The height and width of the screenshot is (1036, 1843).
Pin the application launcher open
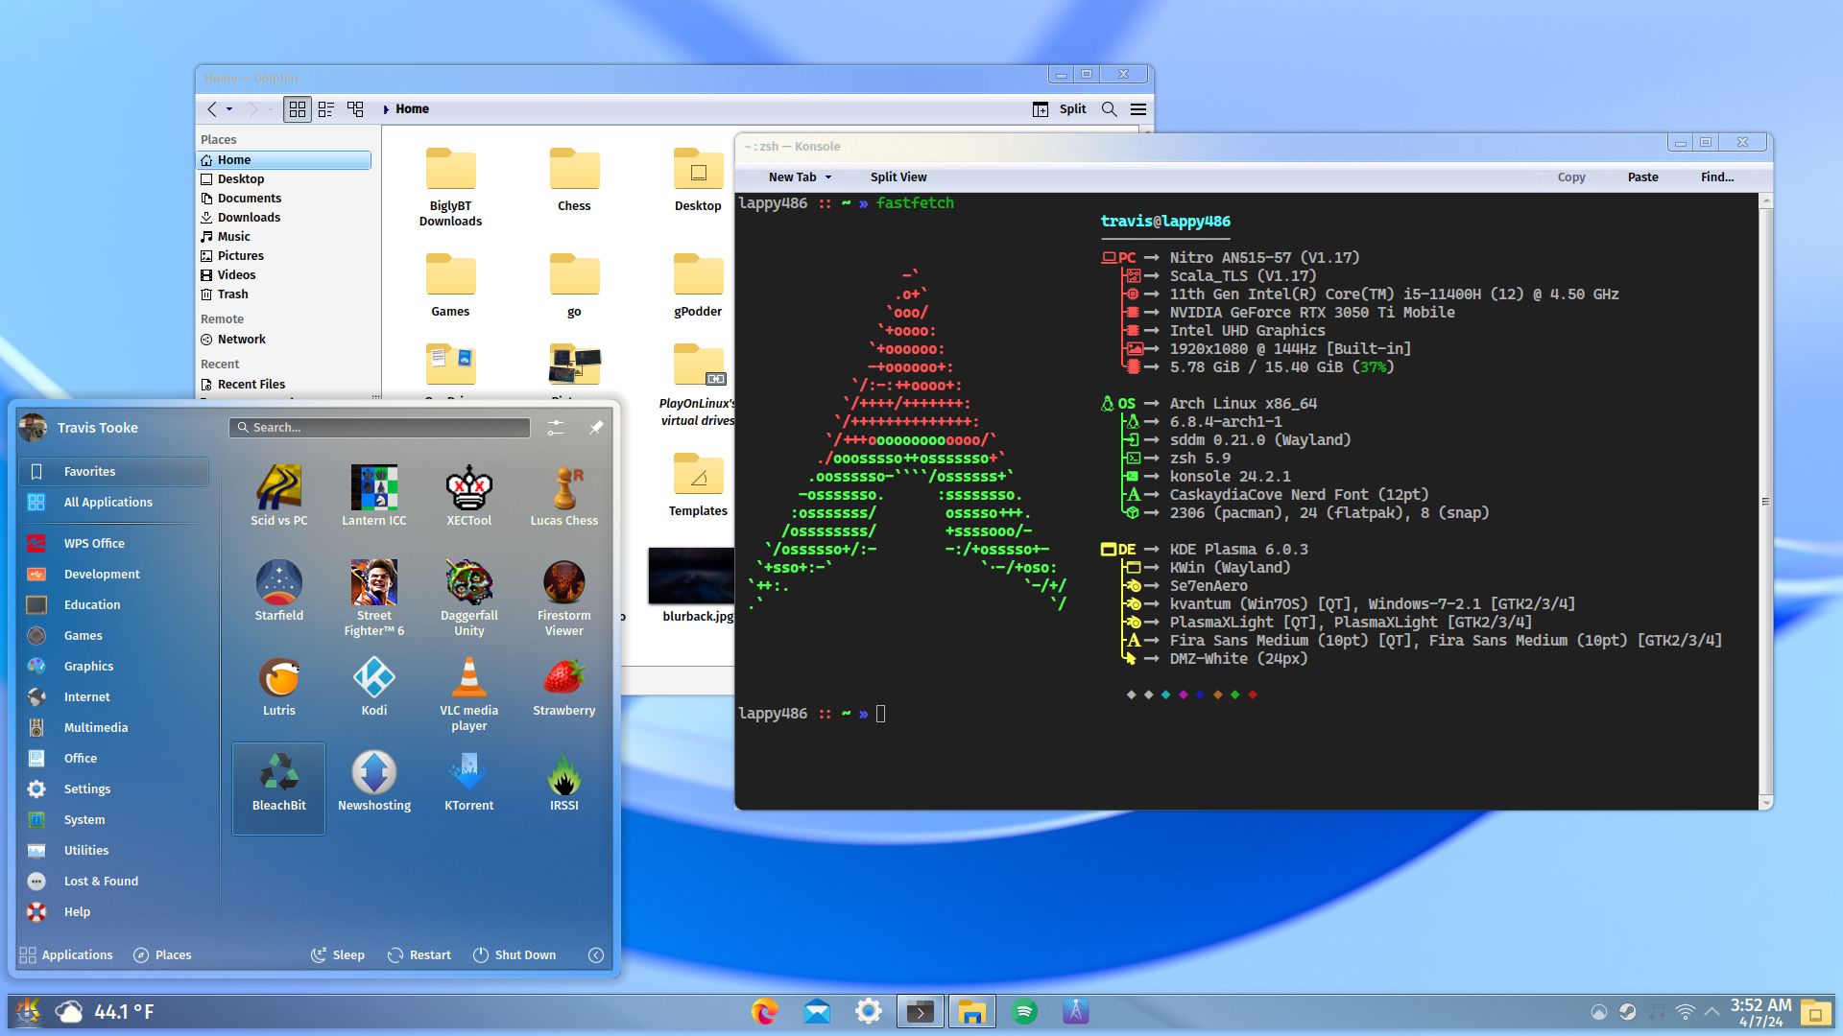[x=596, y=427]
